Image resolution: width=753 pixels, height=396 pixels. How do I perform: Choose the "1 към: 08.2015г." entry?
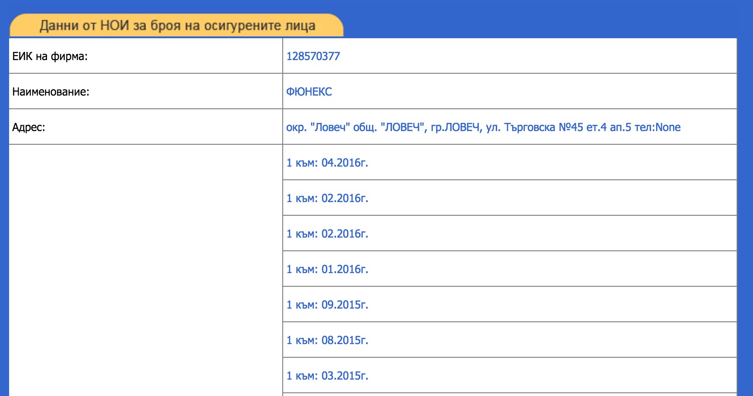[x=327, y=340]
